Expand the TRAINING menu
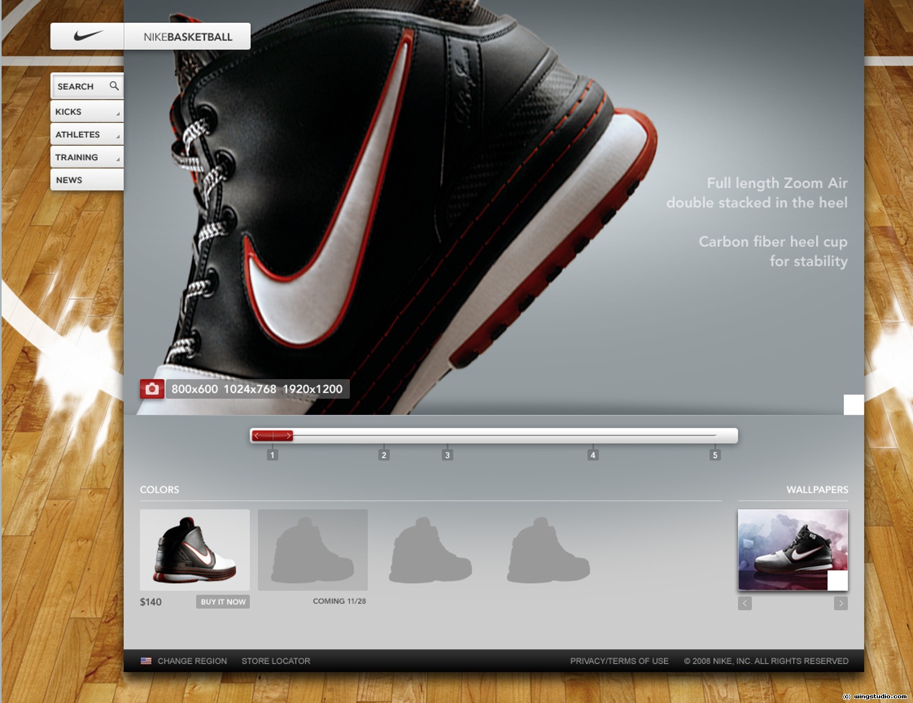Image resolution: width=913 pixels, height=703 pixels. click(86, 157)
